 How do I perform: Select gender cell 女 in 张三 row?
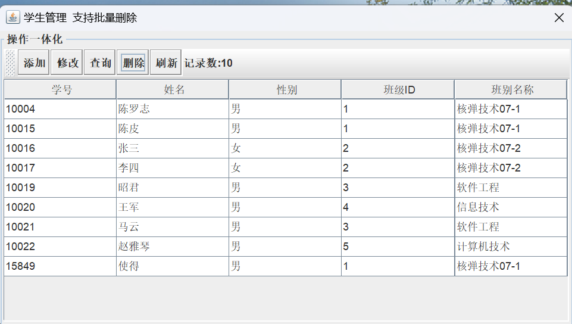[x=285, y=148]
